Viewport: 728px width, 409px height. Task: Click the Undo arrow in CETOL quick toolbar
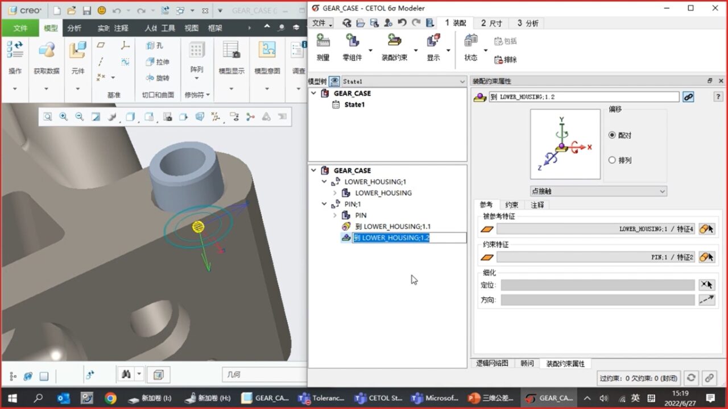tap(402, 23)
